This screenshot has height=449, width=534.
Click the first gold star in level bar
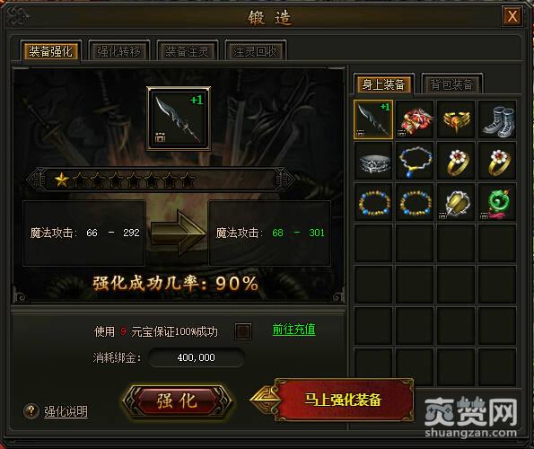pos(62,180)
